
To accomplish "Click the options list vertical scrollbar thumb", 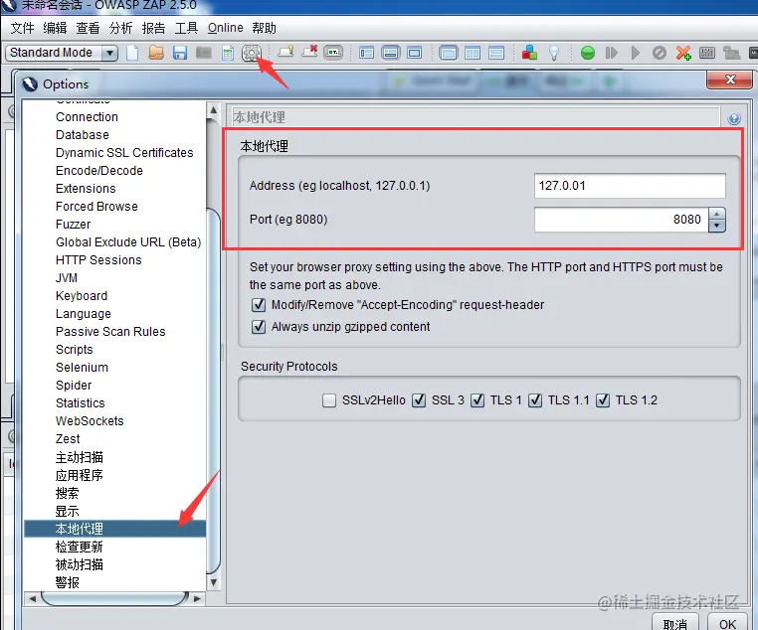I will click(x=213, y=392).
